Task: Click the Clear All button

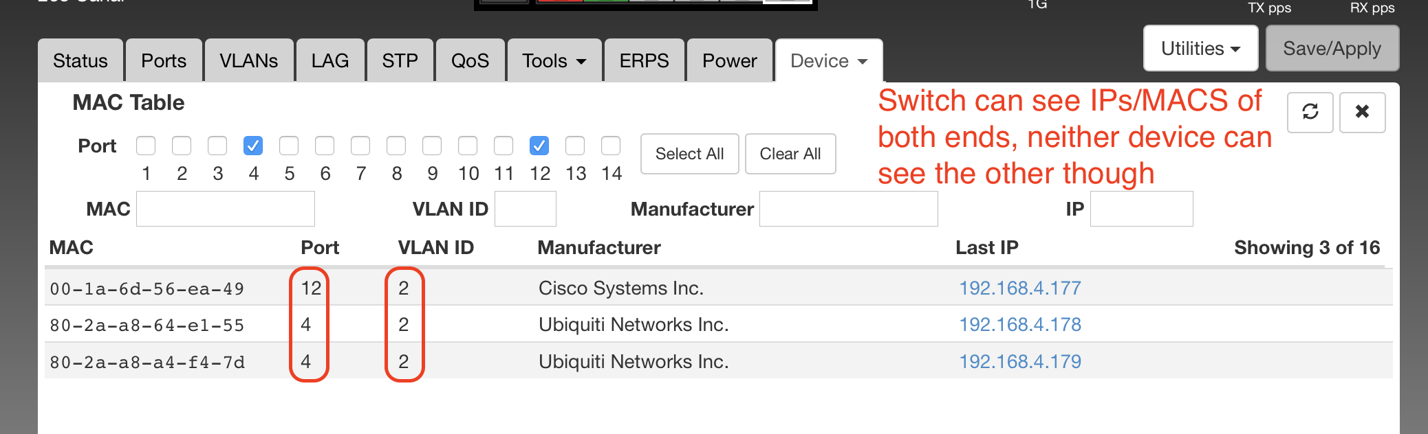Action: coord(790,154)
